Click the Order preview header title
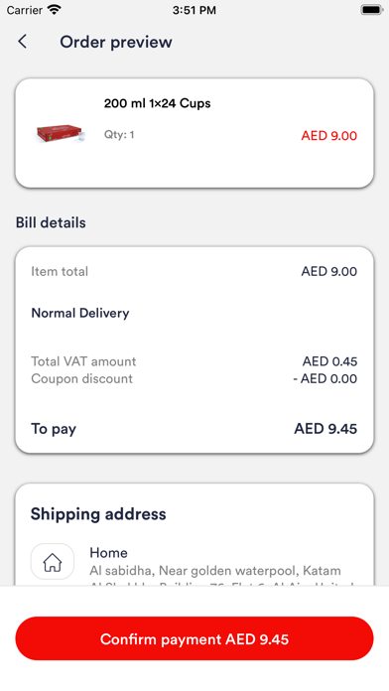The height and width of the screenshot is (691, 389). (116, 42)
